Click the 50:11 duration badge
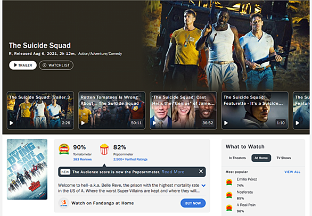Viewport: 312px width, 216px height. [x=136, y=123]
